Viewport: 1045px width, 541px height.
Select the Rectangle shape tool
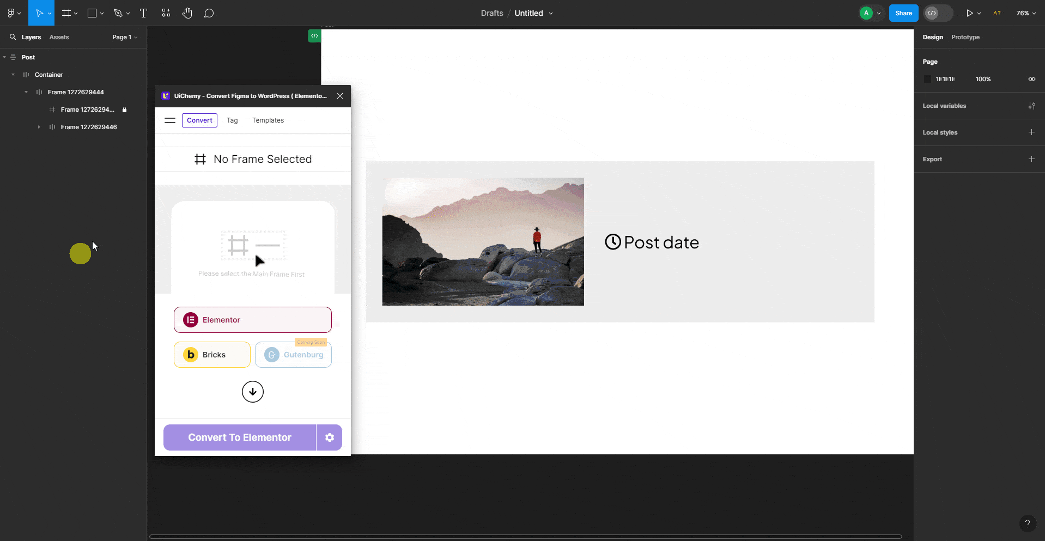pos(92,13)
